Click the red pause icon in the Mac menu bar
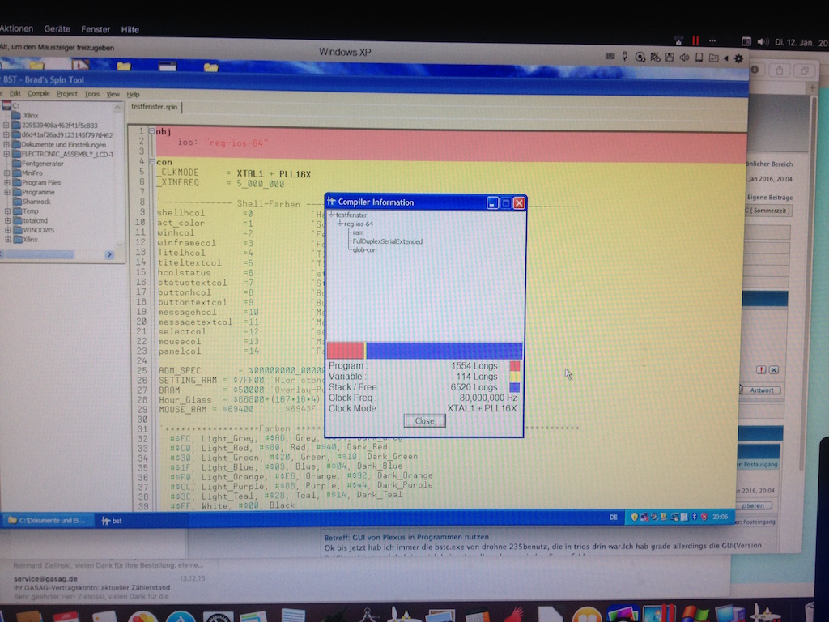This screenshot has height=622, width=829. [x=695, y=40]
